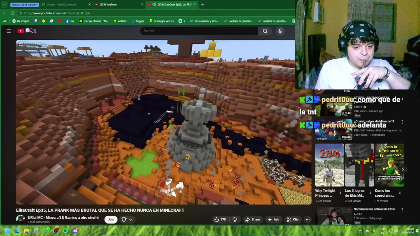Show hidden system tray icons
The width and height of the screenshot is (420, 236).
click(360, 231)
